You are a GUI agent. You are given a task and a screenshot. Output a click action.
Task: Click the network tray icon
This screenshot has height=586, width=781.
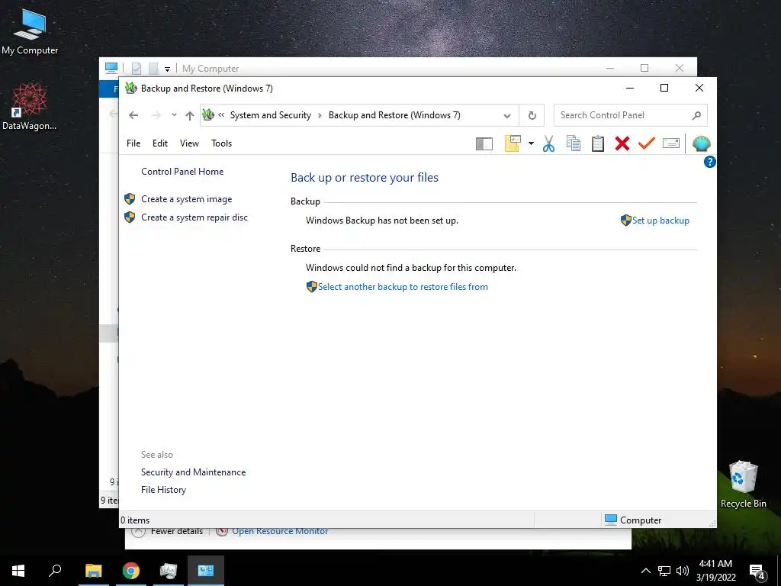(664, 571)
